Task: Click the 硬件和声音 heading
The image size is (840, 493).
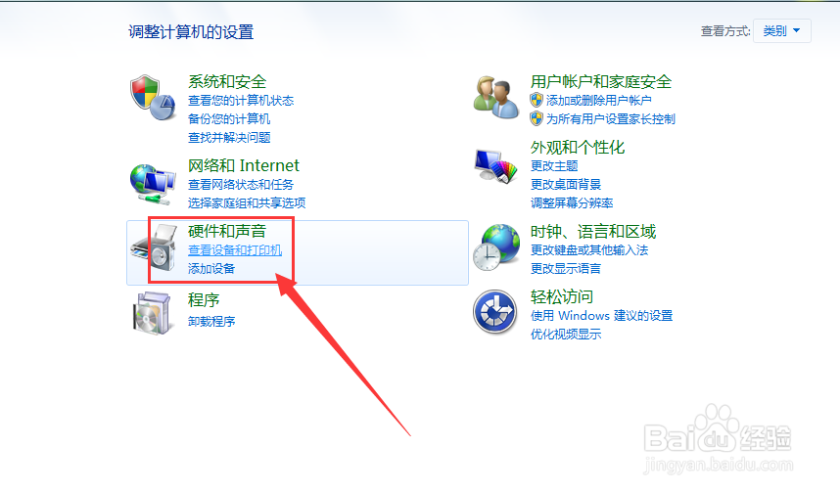Action: pos(227,231)
